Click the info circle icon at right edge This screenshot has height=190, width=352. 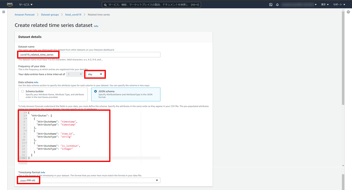(x=348, y=12)
